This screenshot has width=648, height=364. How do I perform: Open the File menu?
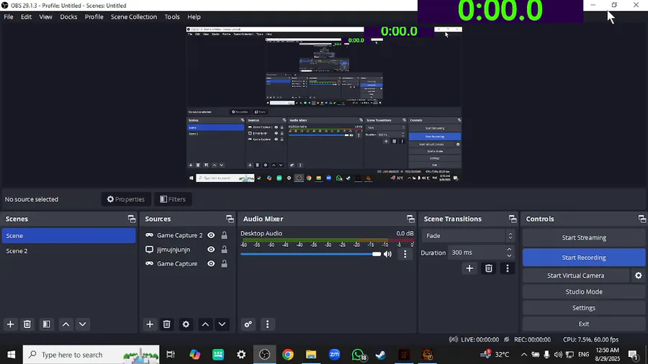[x=8, y=17]
